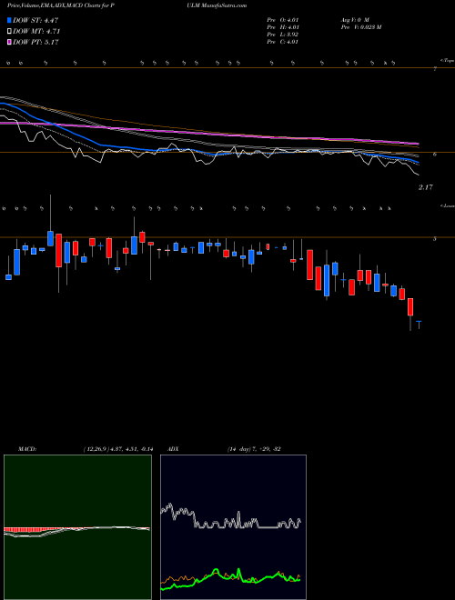The width and height of the screenshot is (455, 600).
Task: Click ADX parameters '(14 day) 7, +29, -32'
Action: pos(254,449)
